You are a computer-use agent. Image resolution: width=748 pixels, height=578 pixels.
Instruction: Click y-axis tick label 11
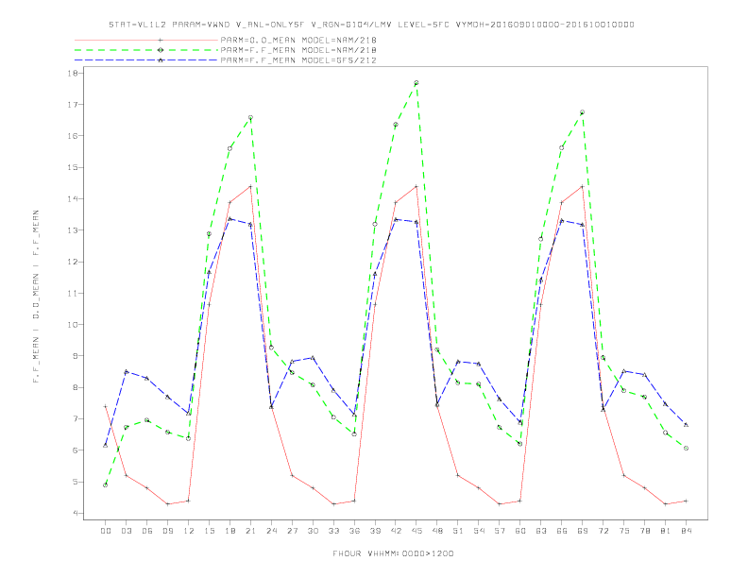73,294
